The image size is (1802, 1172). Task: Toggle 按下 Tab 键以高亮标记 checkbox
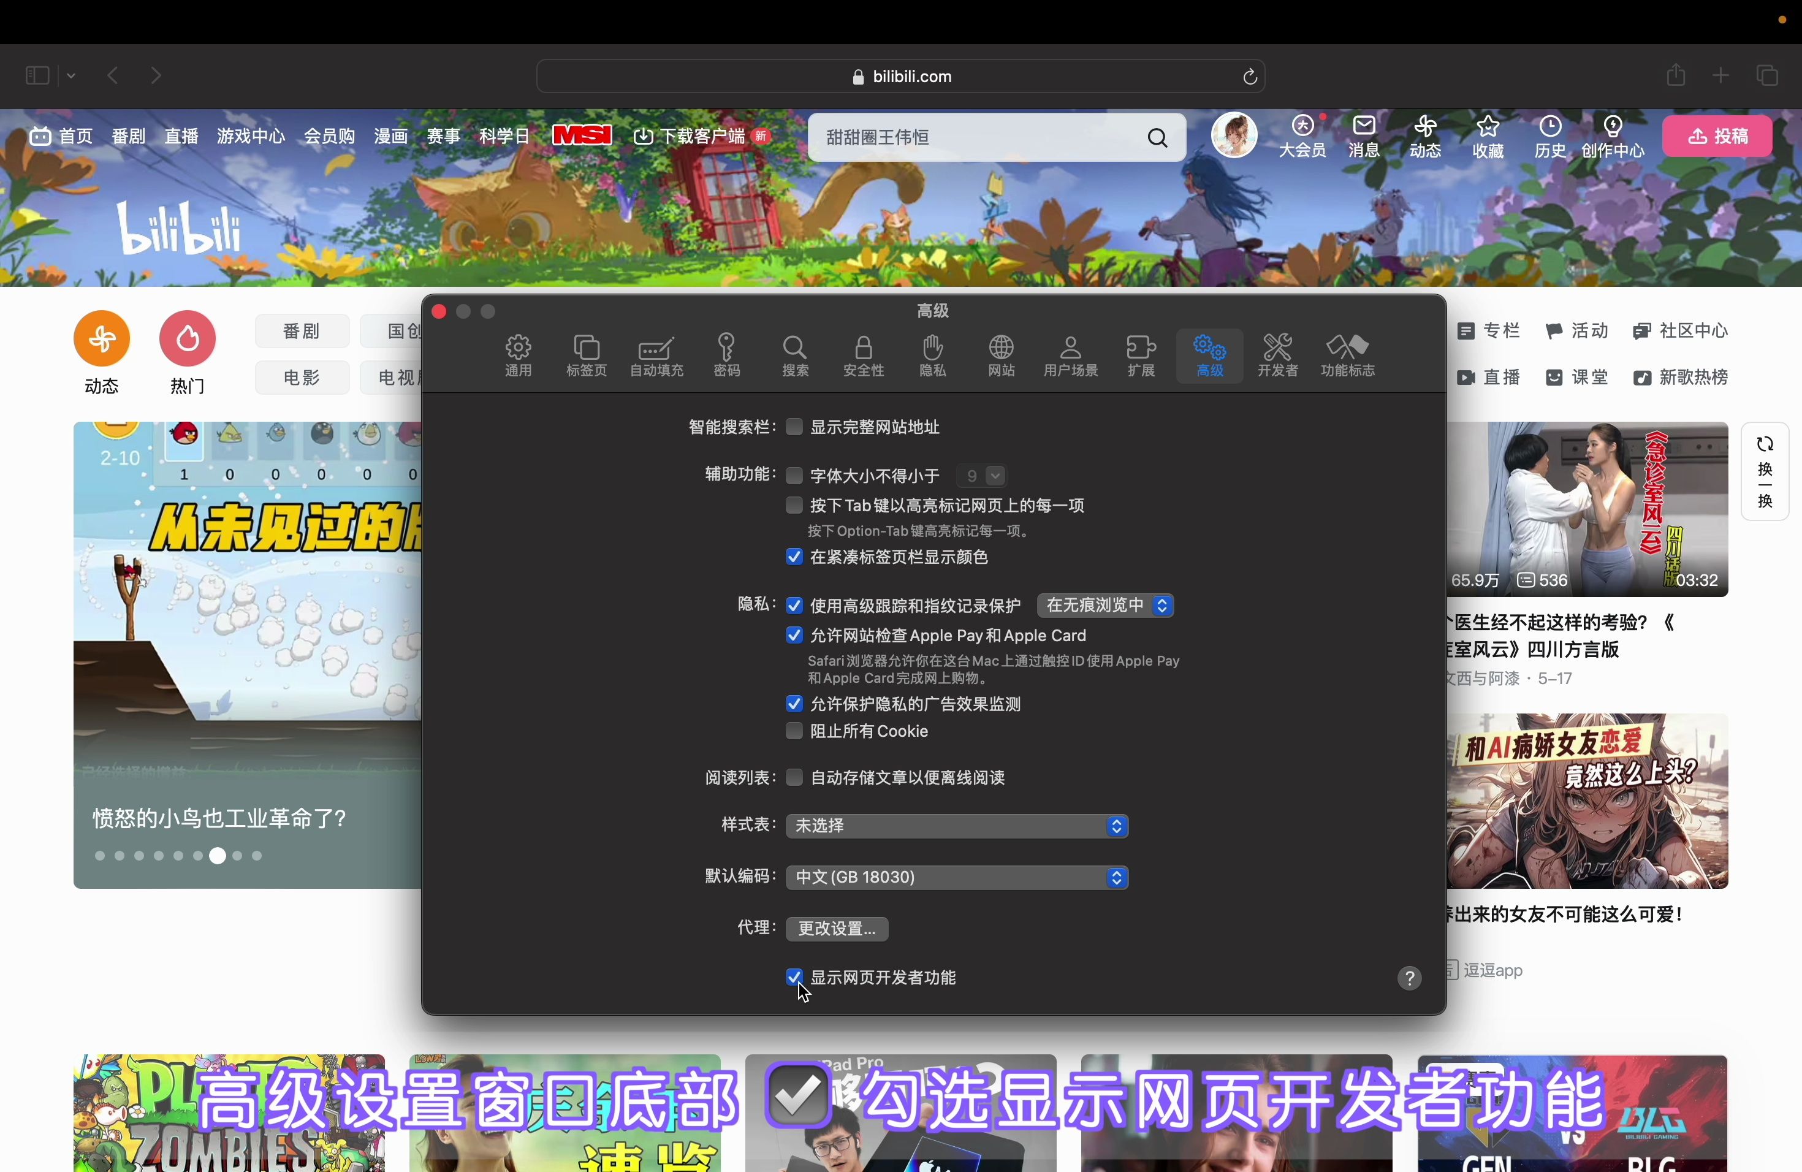click(794, 505)
